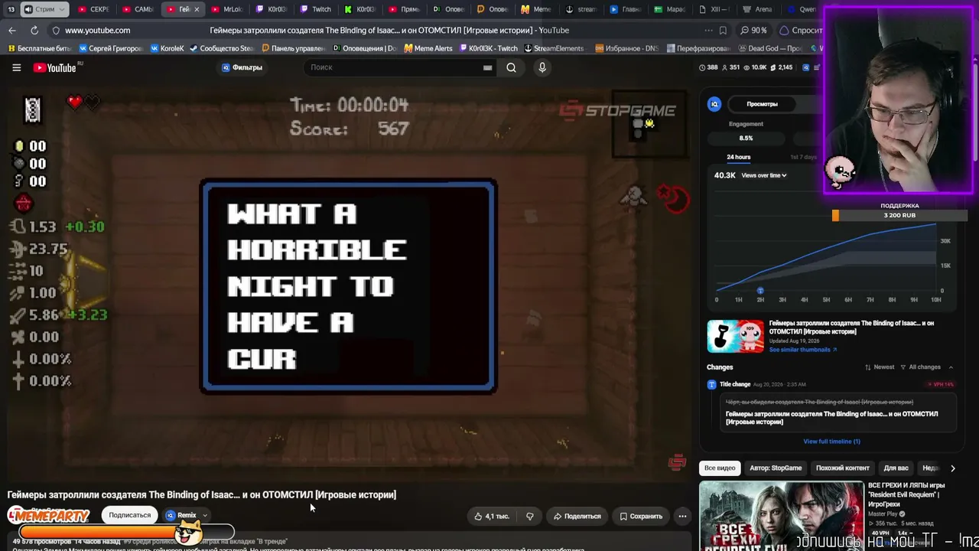The width and height of the screenshot is (979, 551).
Task: Open the on-screen keyboard icon in search box
Action: (487, 67)
